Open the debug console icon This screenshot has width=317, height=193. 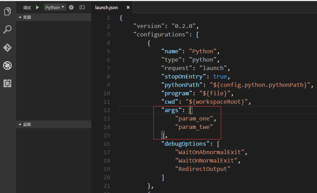(x=82, y=7)
